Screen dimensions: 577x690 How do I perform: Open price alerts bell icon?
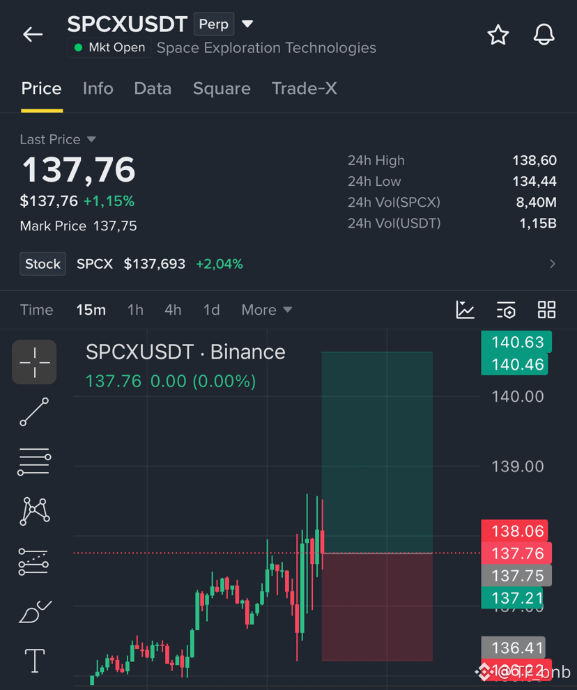pos(544,34)
